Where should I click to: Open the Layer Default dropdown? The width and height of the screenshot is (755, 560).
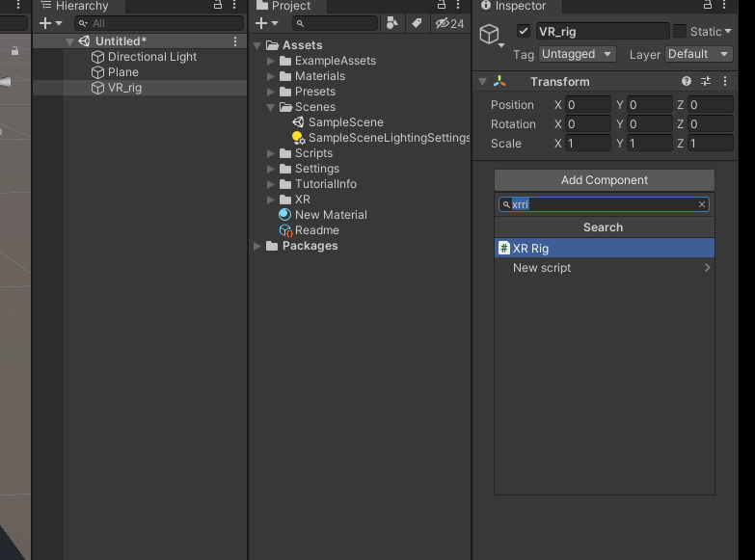699,54
